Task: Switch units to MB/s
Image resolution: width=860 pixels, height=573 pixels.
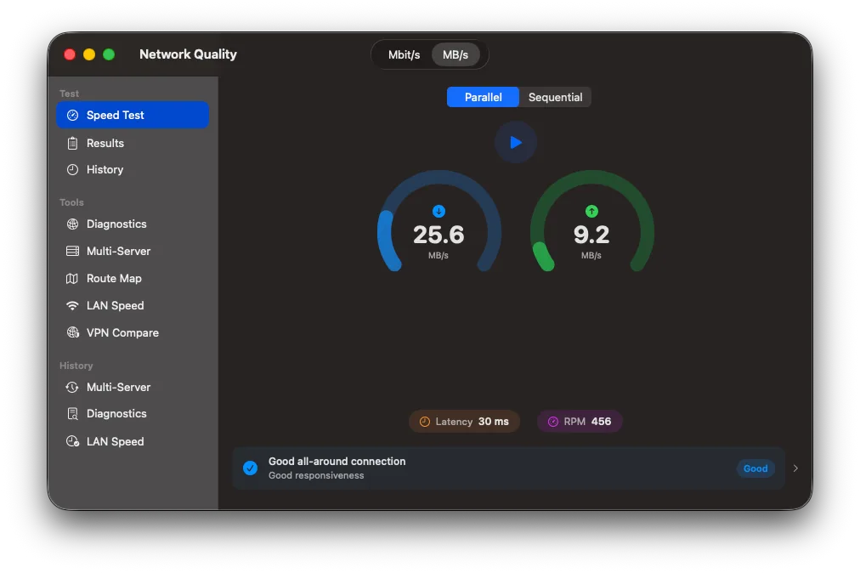Action: pos(455,55)
